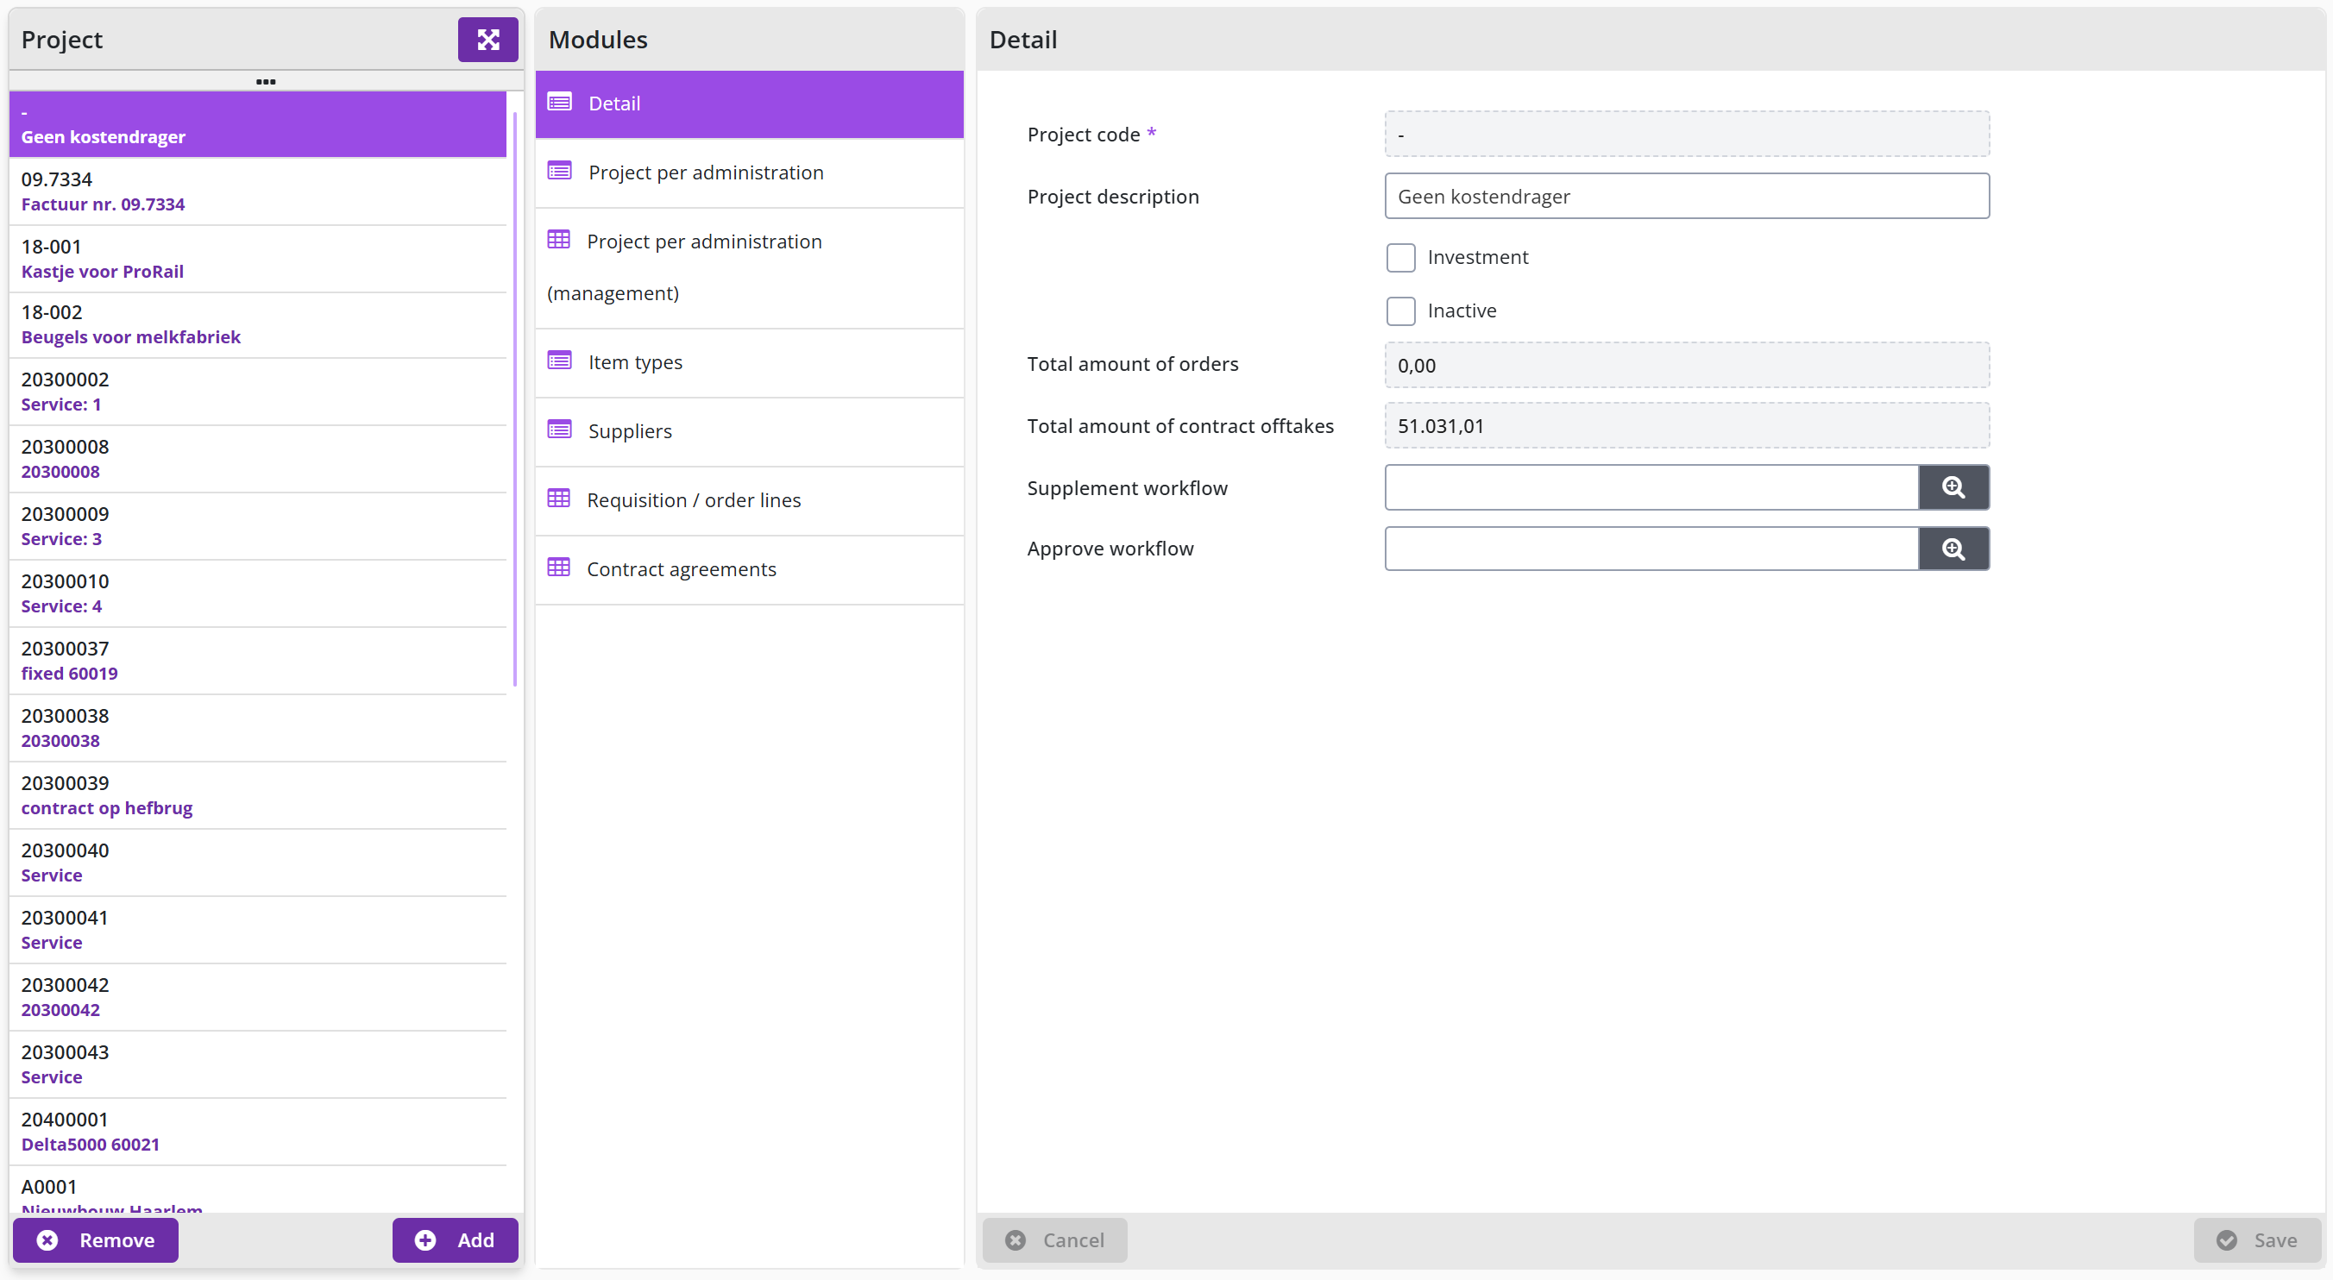The width and height of the screenshot is (2333, 1280).
Task: Click the expand icon in Project header
Action: coord(487,40)
